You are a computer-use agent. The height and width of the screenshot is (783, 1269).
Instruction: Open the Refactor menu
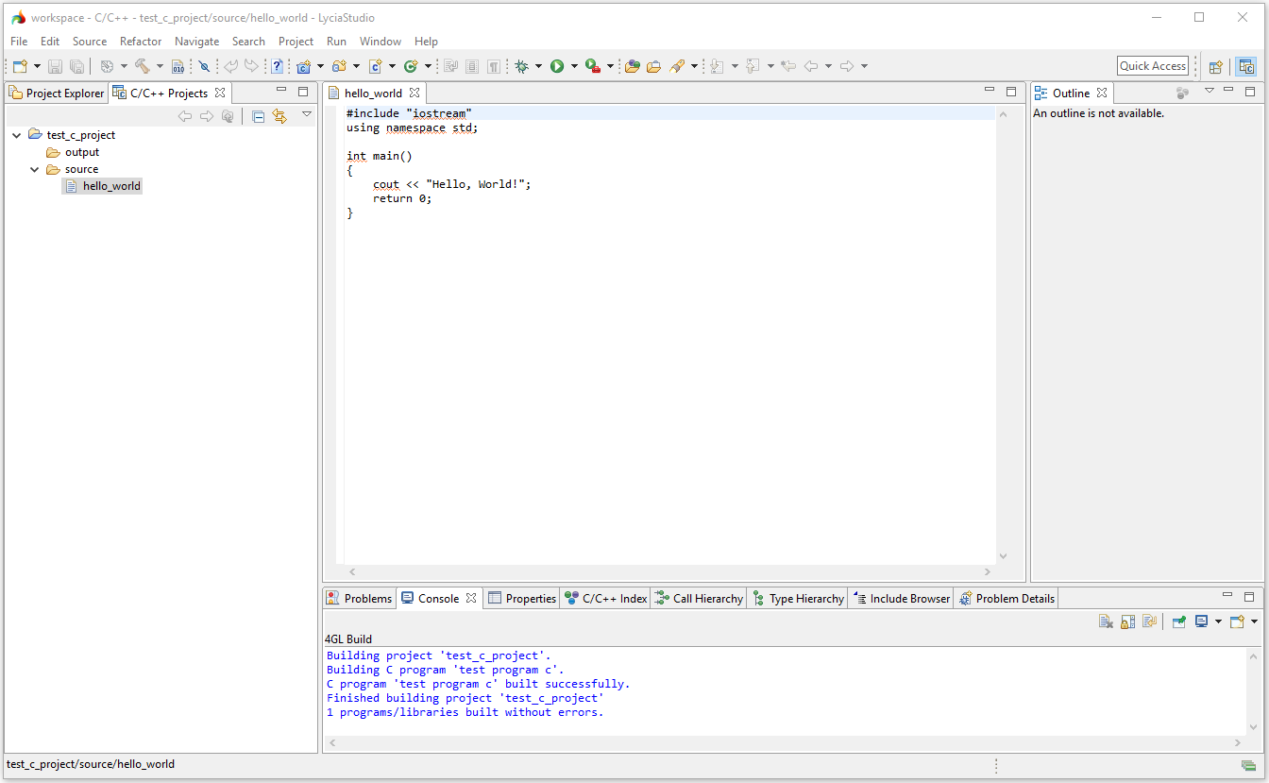pyautogui.click(x=141, y=41)
